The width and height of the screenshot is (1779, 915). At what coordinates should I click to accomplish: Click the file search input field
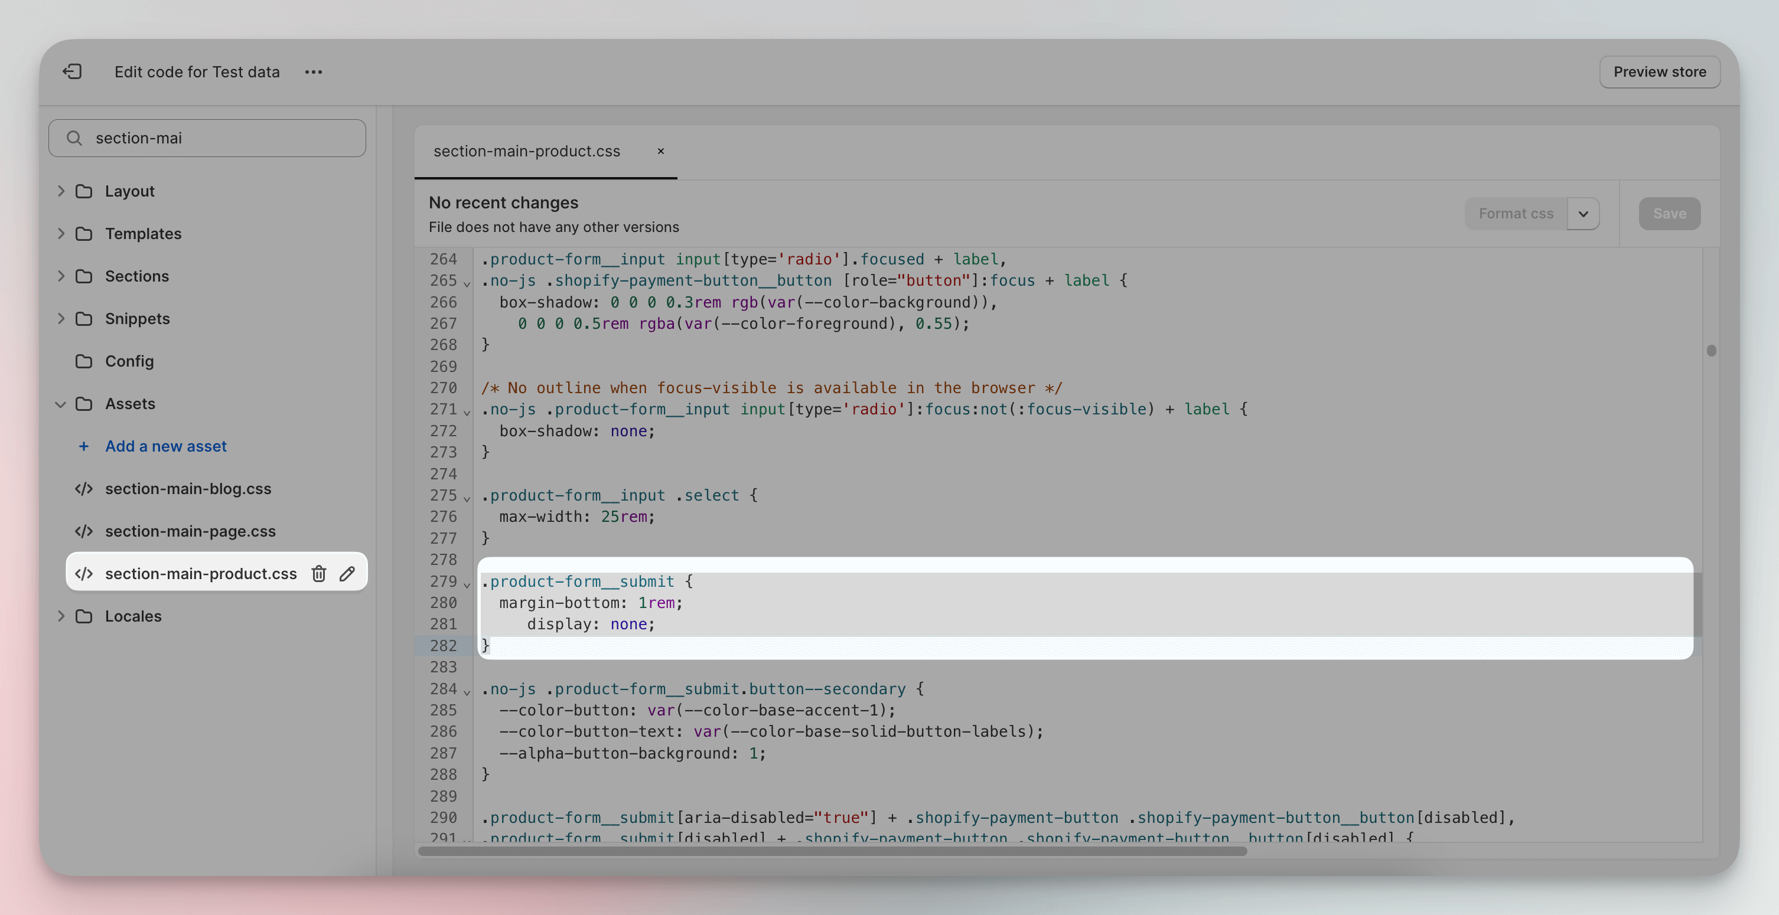point(207,138)
